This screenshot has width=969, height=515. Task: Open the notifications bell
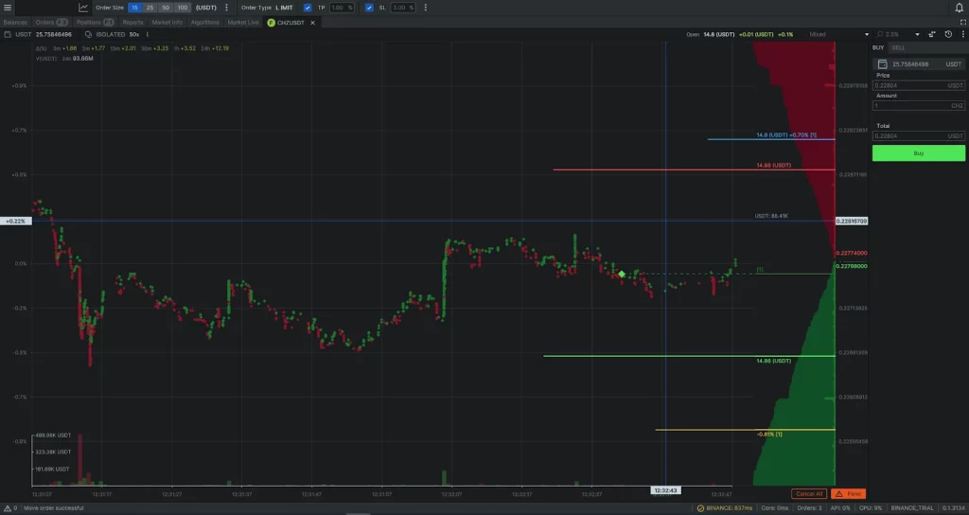pyautogui.click(x=959, y=8)
